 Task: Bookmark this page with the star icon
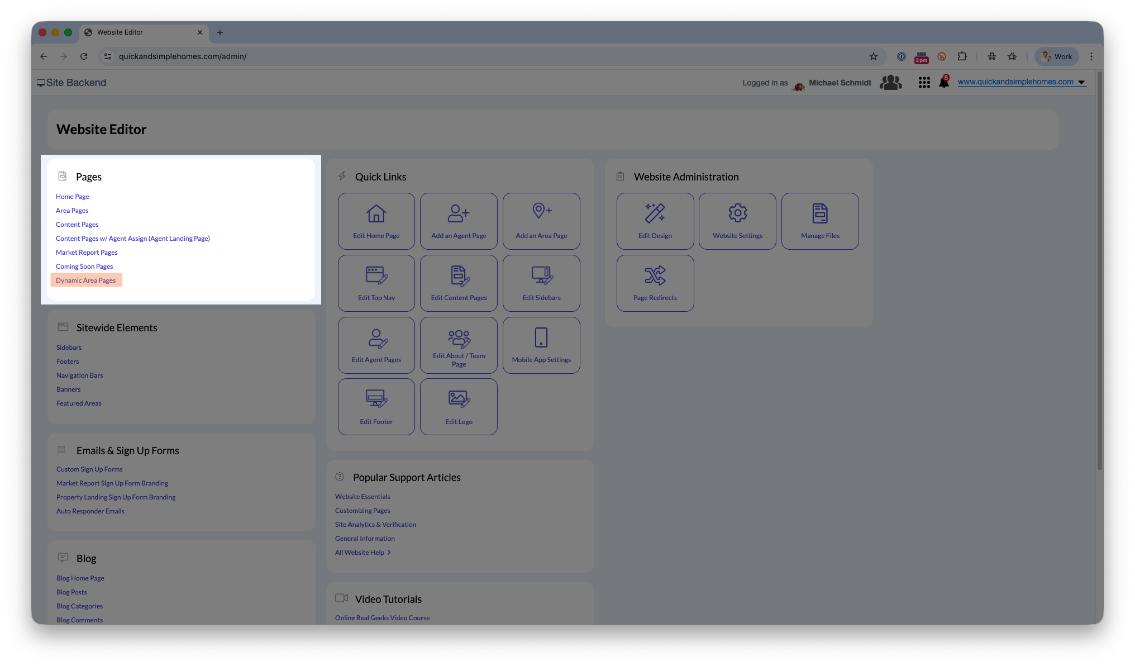tap(873, 56)
